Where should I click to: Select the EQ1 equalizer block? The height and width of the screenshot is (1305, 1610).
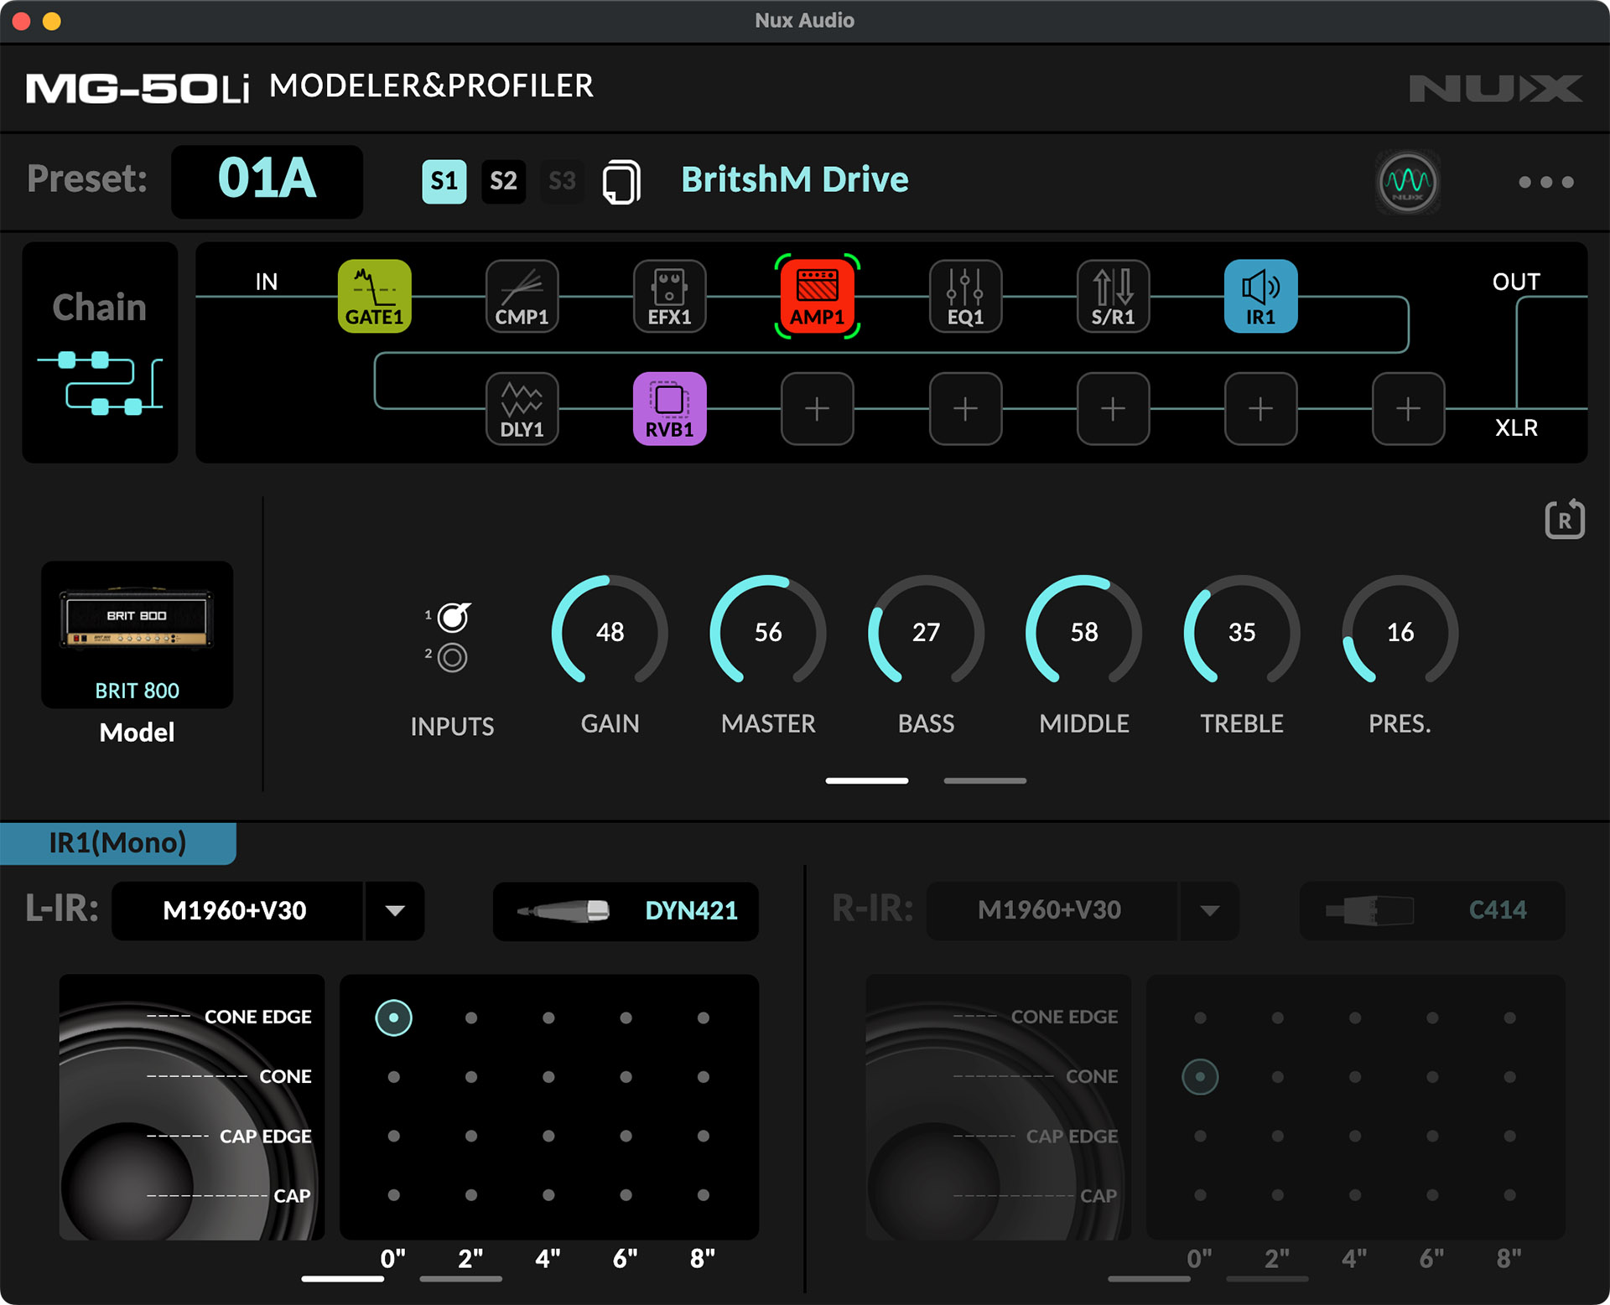pyautogui.click(x=965, y=297)
